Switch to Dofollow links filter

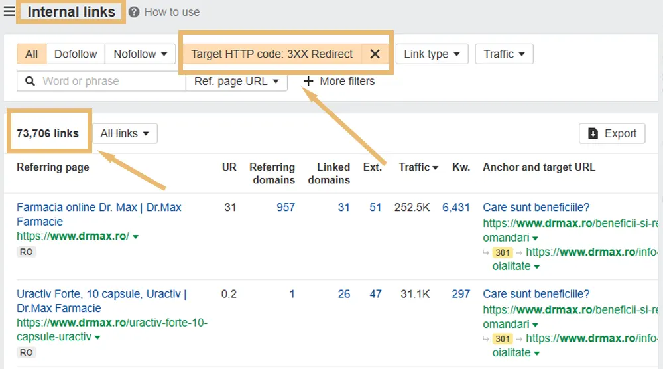tap(76, 54)
